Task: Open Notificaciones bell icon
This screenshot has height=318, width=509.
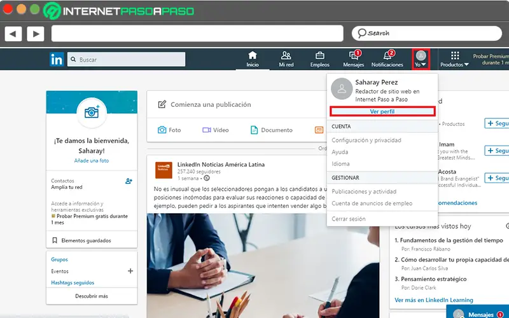Action: click(x=387, y=59)
